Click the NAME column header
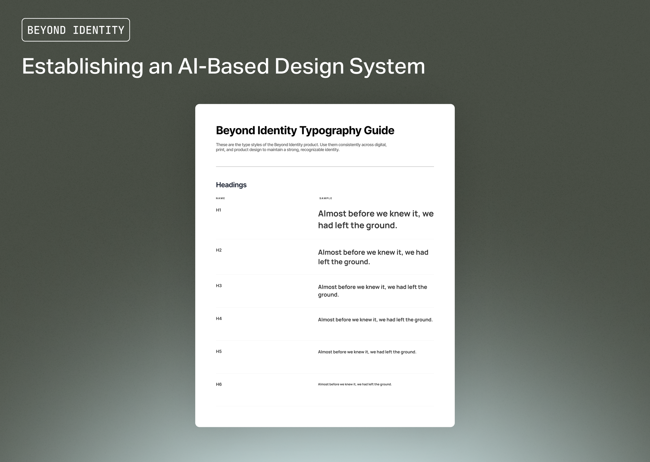This screenshot has height=462, width=650. pyautogui.click(x=220, y=198)
